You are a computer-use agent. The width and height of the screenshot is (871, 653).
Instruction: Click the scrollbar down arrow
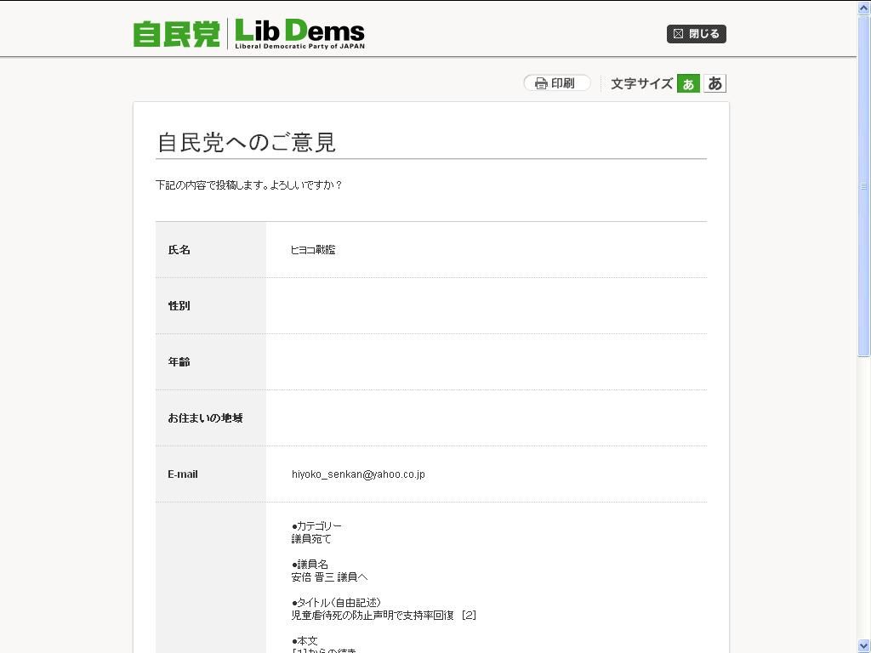coord(864,645)
